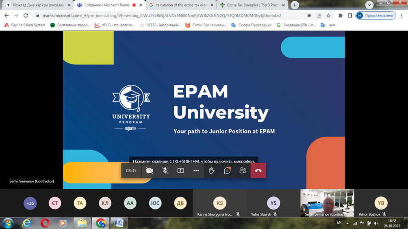Screen dimensions: 408x229
Task: Reload the Teams page
Action: click(x=26, y=15)
